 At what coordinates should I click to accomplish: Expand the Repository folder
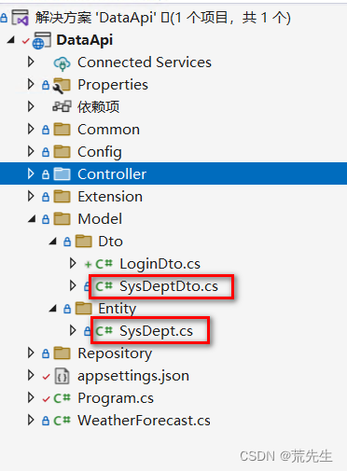point(31,353)
